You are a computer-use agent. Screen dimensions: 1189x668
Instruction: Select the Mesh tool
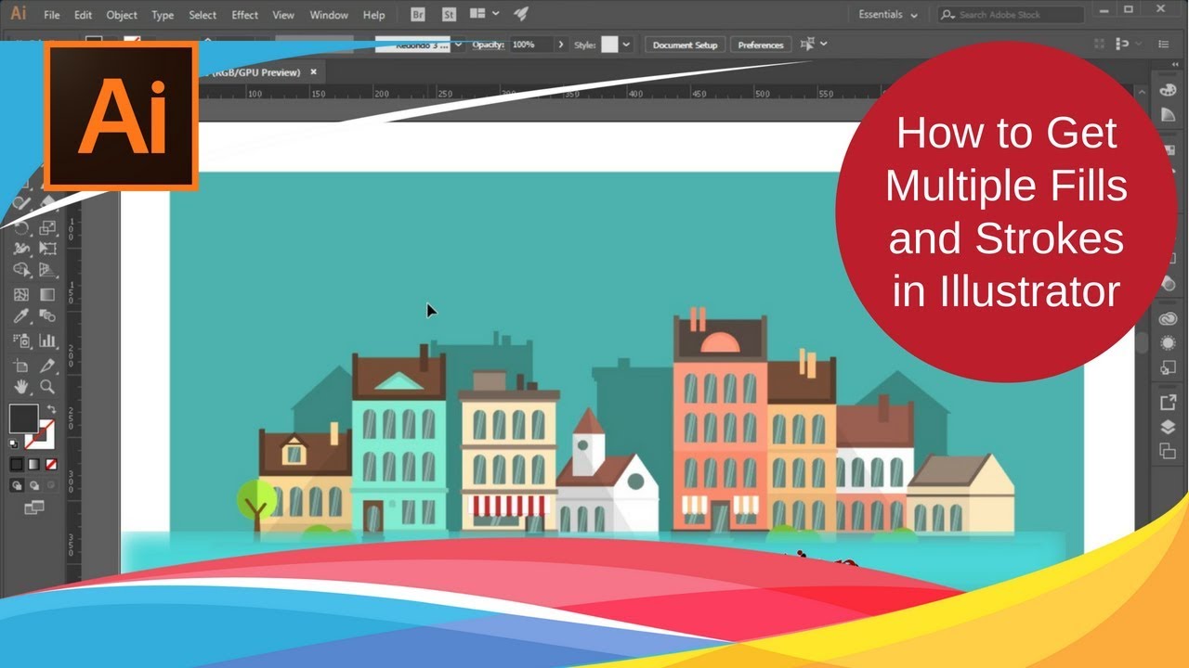(x=21, y=295)
